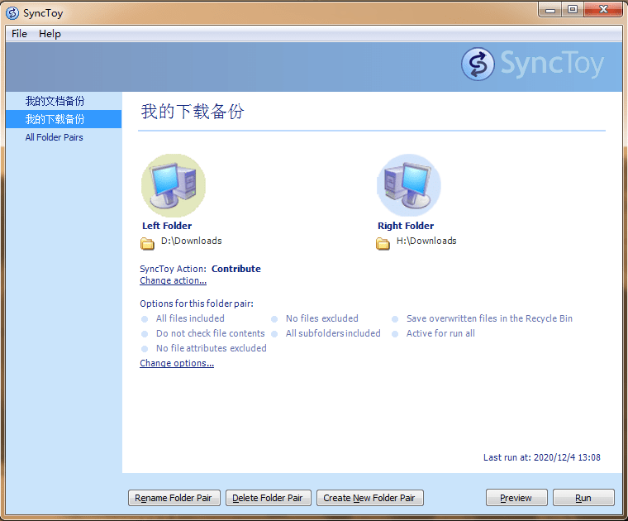628x521 pixels.
Task: Click the H:\Downloads right folder path
Action: point(426,241)
